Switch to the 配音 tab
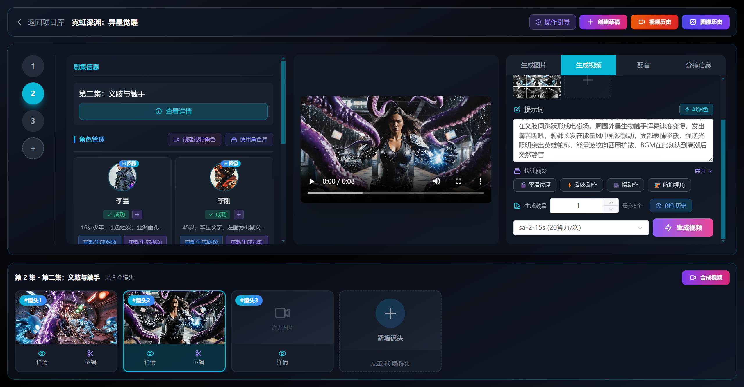Viewport: 744px width, 387px height. 643,65
